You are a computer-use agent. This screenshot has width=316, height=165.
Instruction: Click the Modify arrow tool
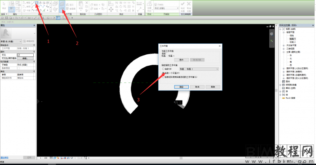[4, 5]
